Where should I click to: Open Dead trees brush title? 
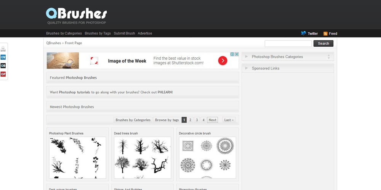tap(126, 133)
